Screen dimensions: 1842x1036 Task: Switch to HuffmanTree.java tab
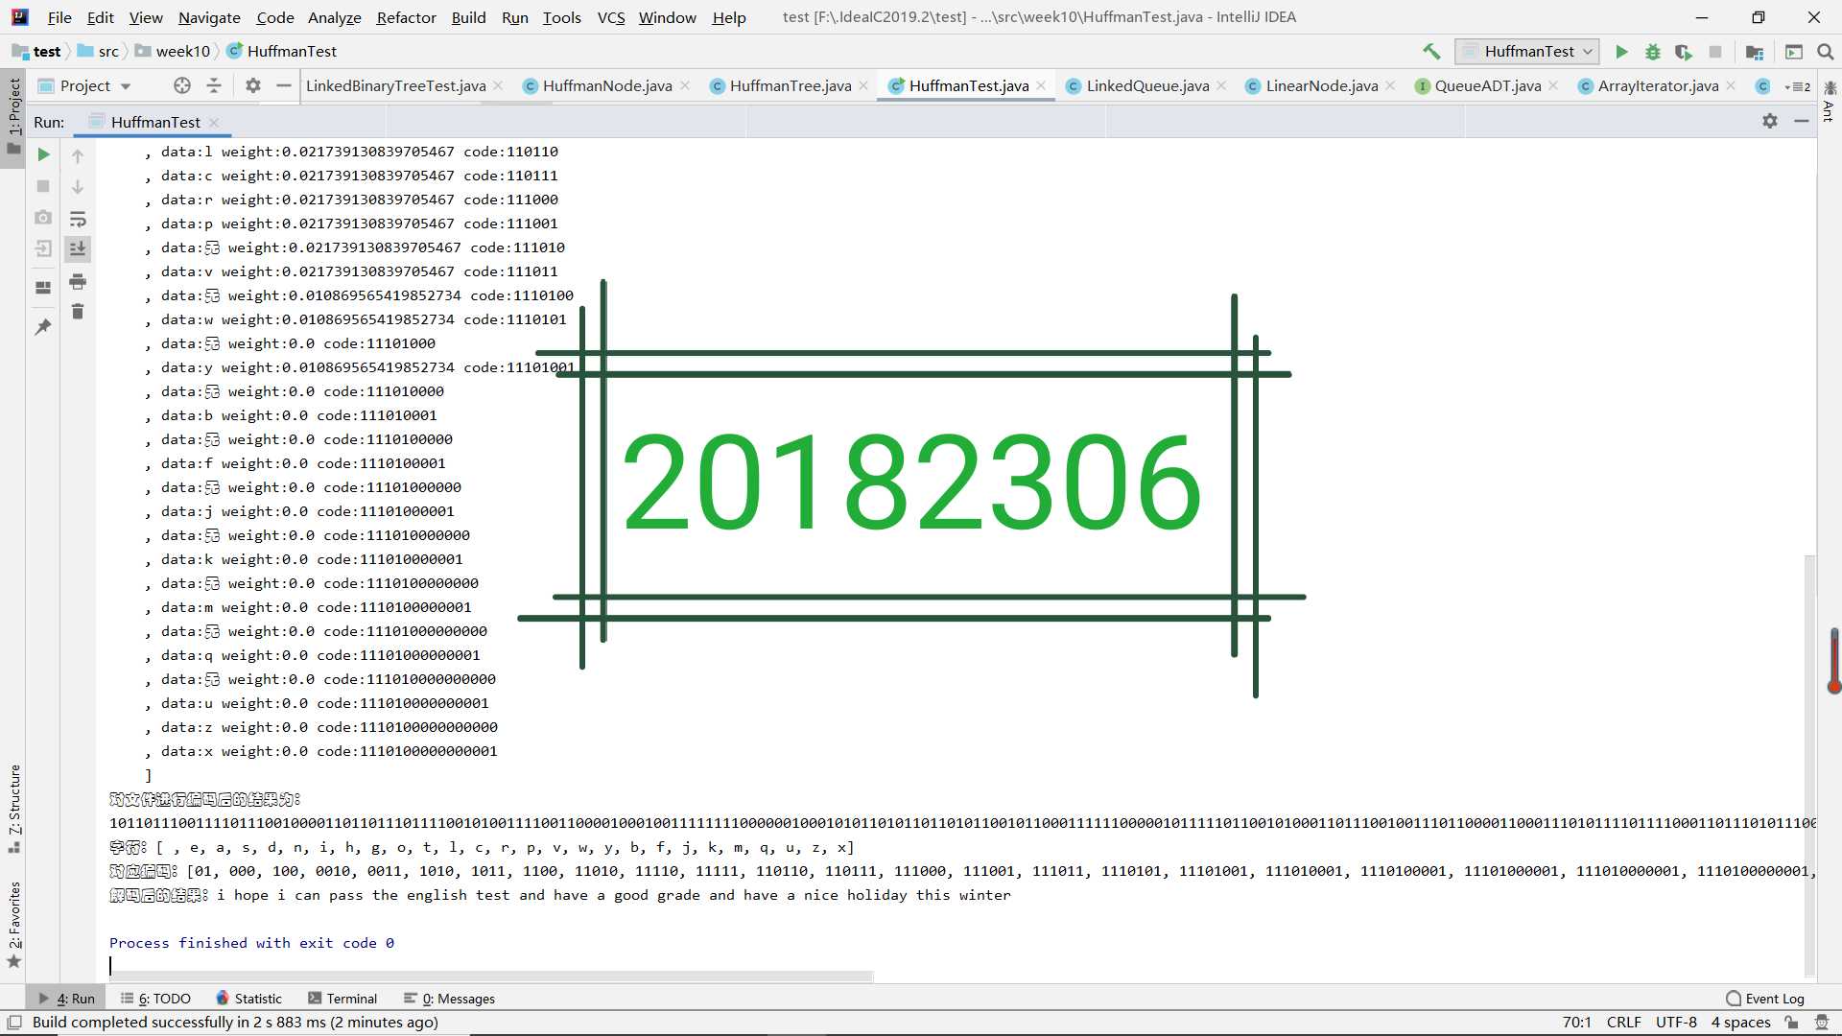pyautogui.click(x=790, y=85)
